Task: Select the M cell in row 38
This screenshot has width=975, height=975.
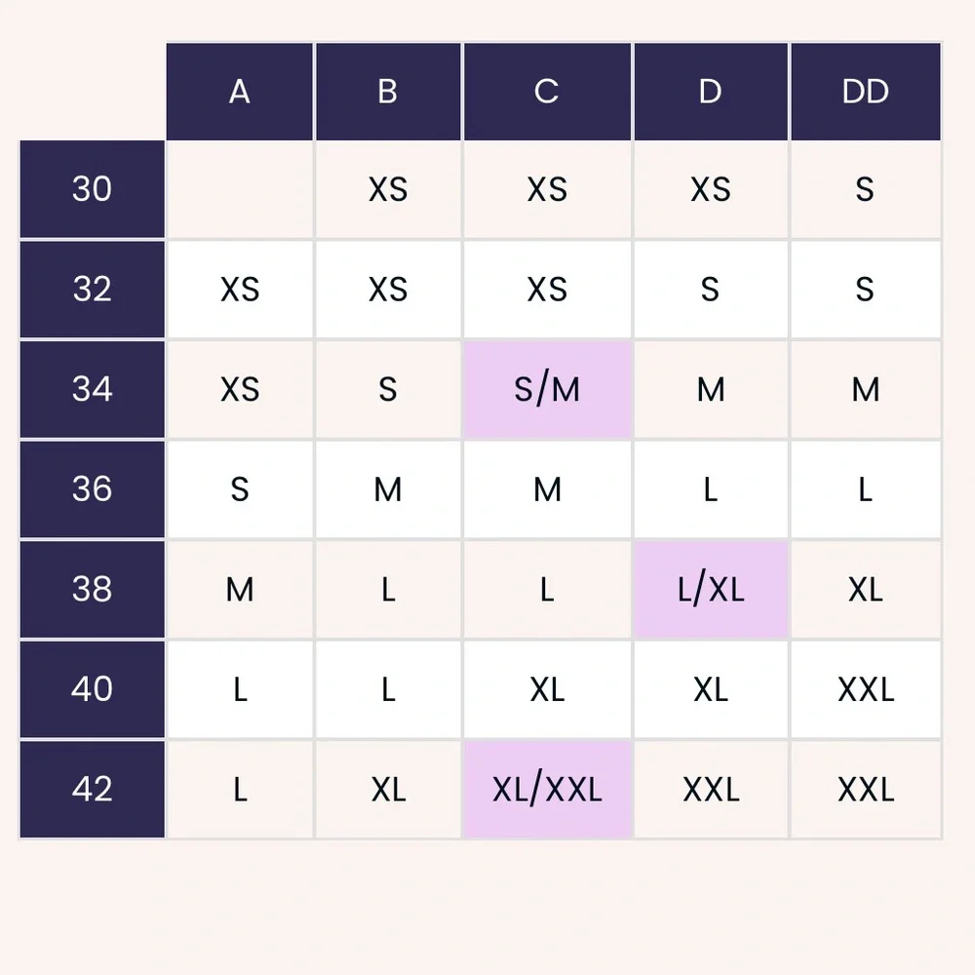Action: pyautogui.click(x=240, y=590)
